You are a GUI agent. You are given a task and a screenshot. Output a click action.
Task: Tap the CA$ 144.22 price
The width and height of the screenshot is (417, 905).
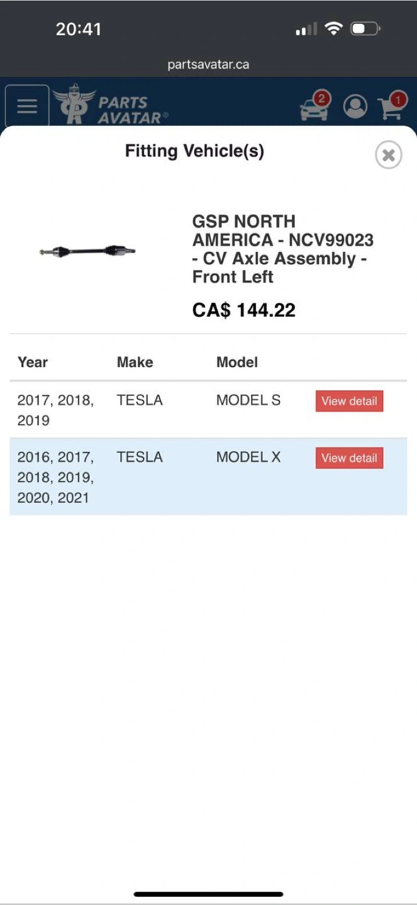tap(243, 310)
